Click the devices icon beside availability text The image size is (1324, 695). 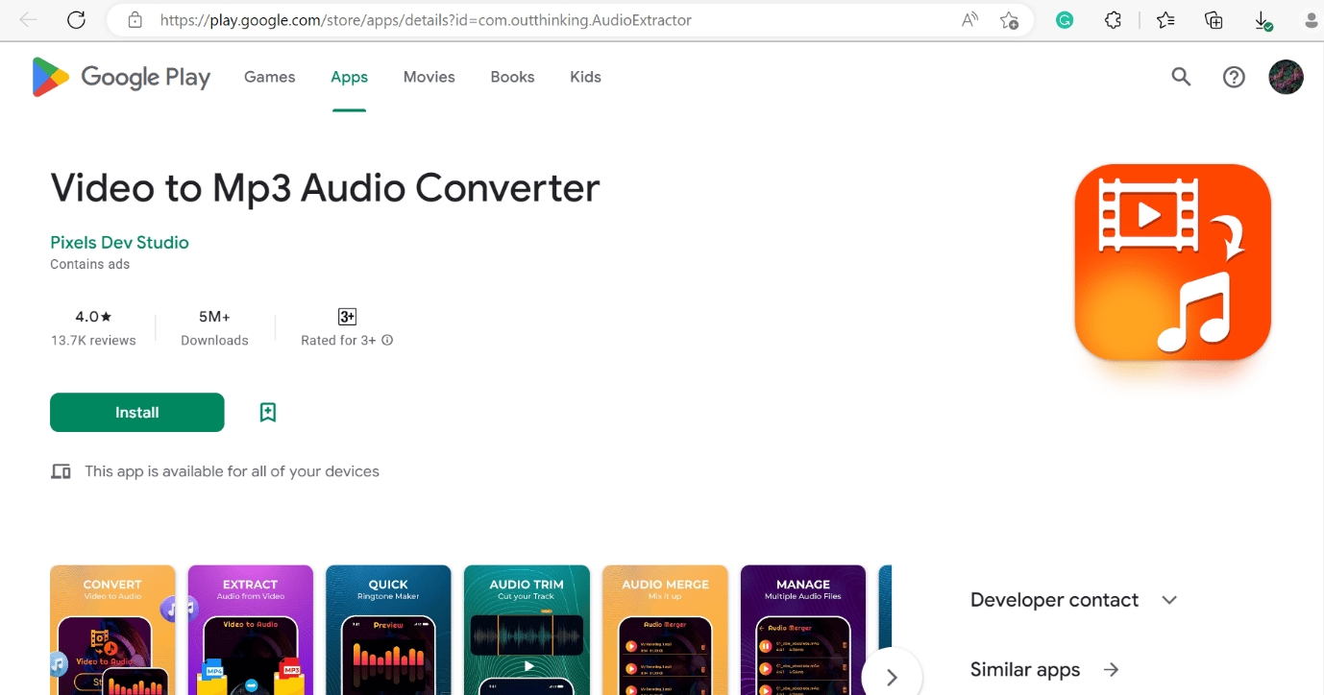point(61,471)
